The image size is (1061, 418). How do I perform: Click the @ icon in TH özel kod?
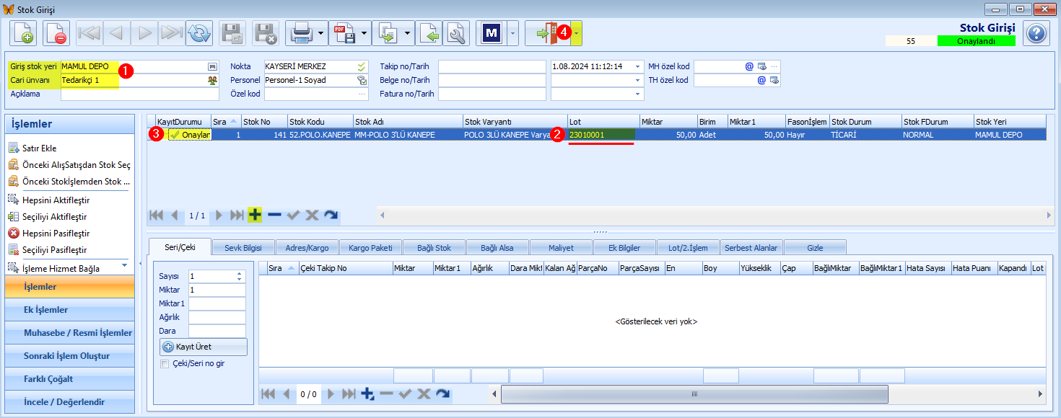click(x=761, y=80)
